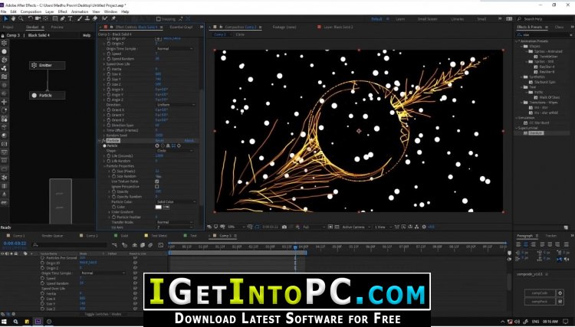Click the search icon in Effects & Presets
This screenshot has width=575, height=327.
519,34
